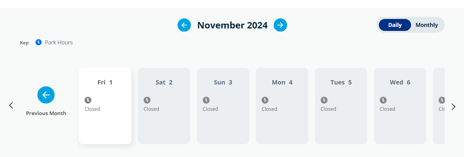Click the Previous Month text label

pos(46,113)
